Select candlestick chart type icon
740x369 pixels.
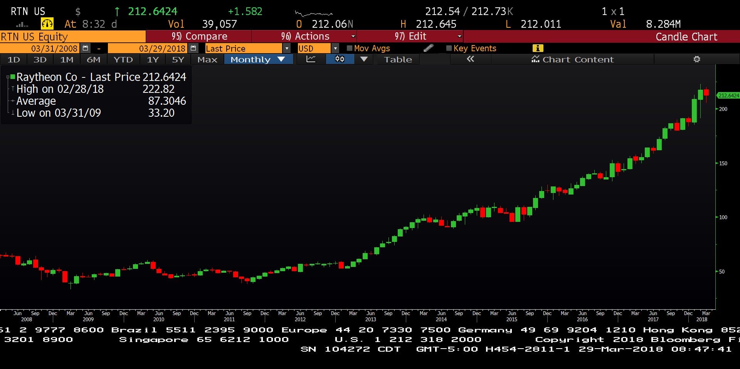pos(340,59)
